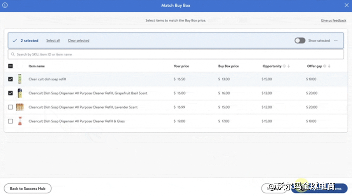This screenshot has width=352, height=196.
Task: Click the Select all link
Action: 53,41
